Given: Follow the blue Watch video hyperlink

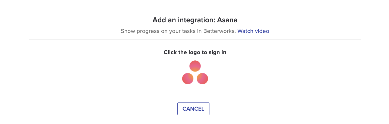Looking at the screenshot, I should 253,31.
